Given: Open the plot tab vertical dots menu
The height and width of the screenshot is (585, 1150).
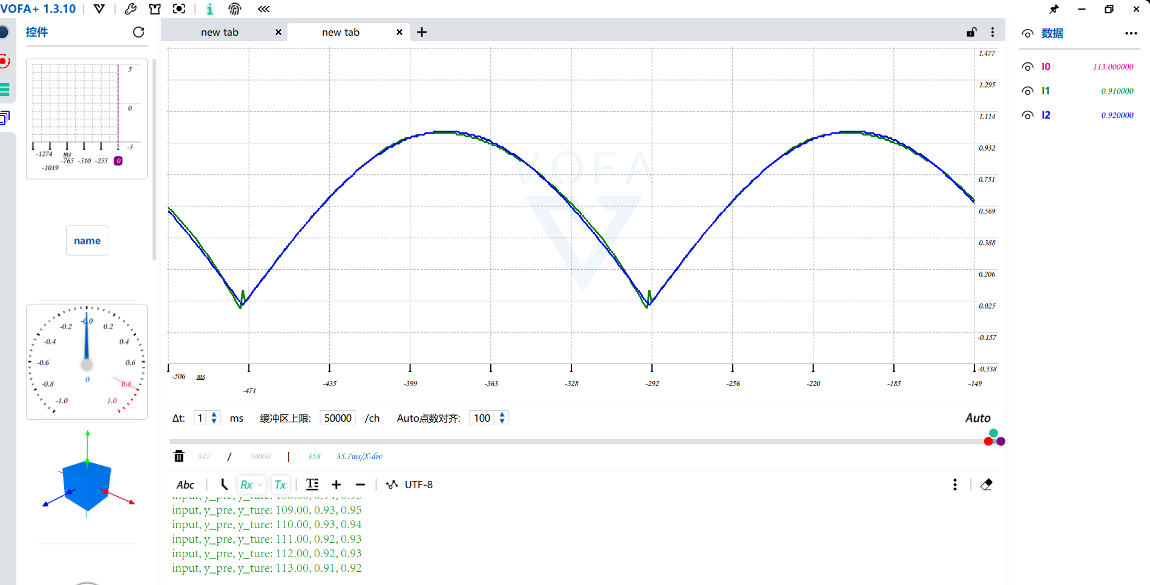Looking at the screenshot, I should [993, 32].
